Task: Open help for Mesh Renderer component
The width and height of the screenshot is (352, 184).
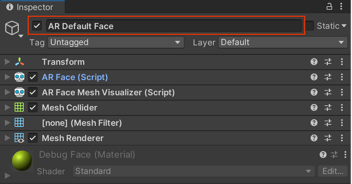Action: click(x=314, y=138)
